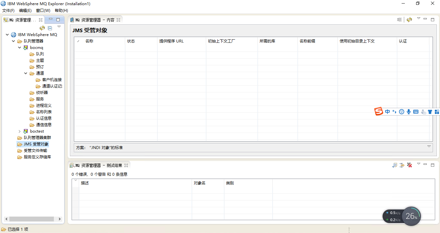Toggle the Sogou soft keyboard
This screenshot has height=233, width=440.
(x=415, y=111)
